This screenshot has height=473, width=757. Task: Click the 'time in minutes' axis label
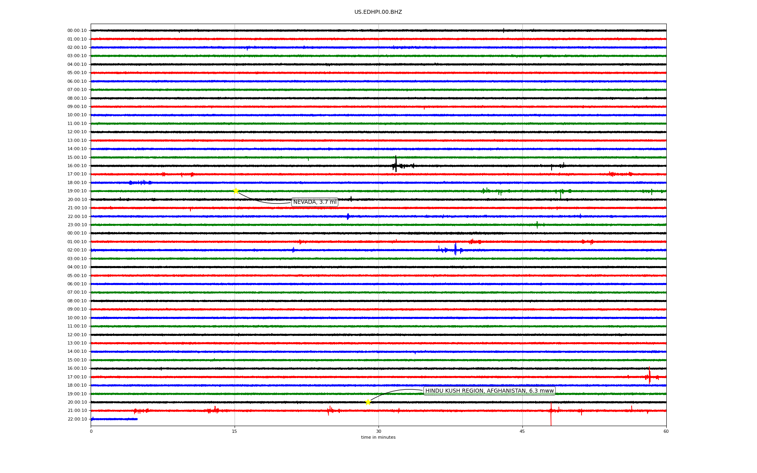point(378,438)
